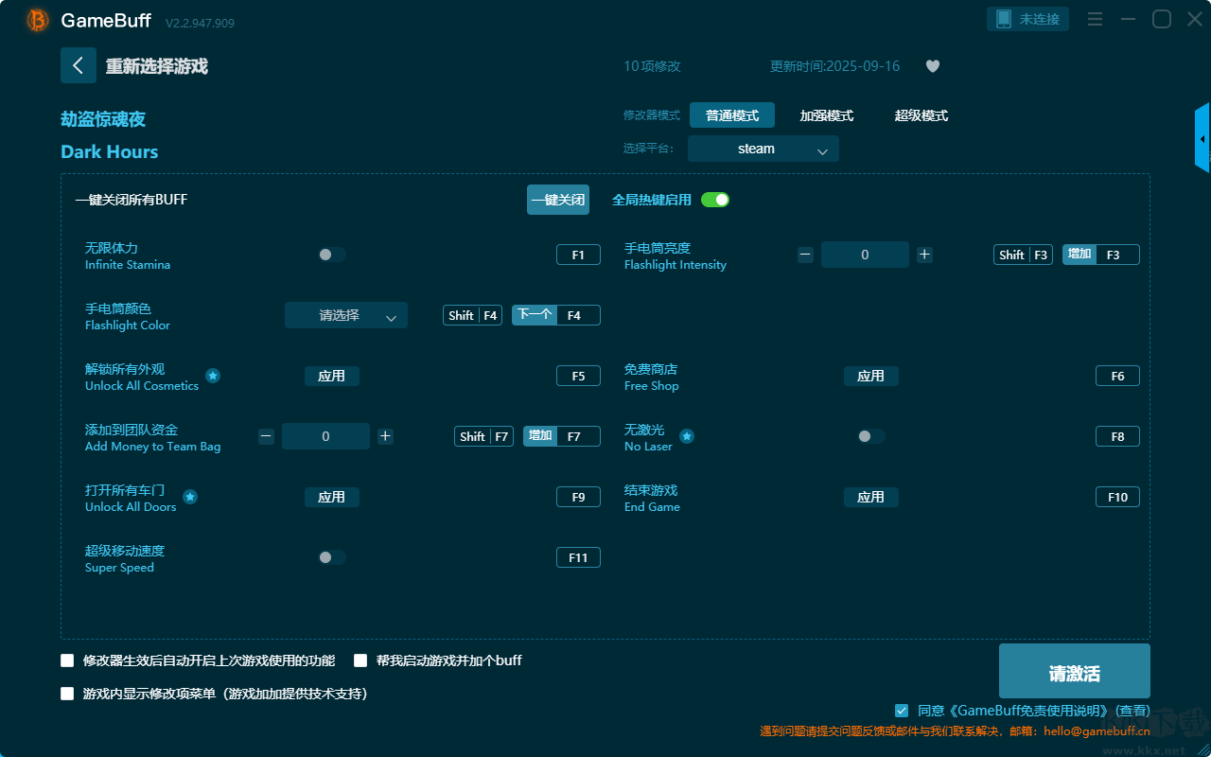This screenshot has height=757, width=1211.
Task: Open the hamburger menu icon in title bar
Action: (x=1095, y=20)
